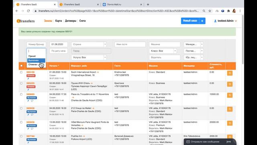Choose Принят in the status dropdown
The height and width of the screenshot is (145, 257).
coord(36,56)
